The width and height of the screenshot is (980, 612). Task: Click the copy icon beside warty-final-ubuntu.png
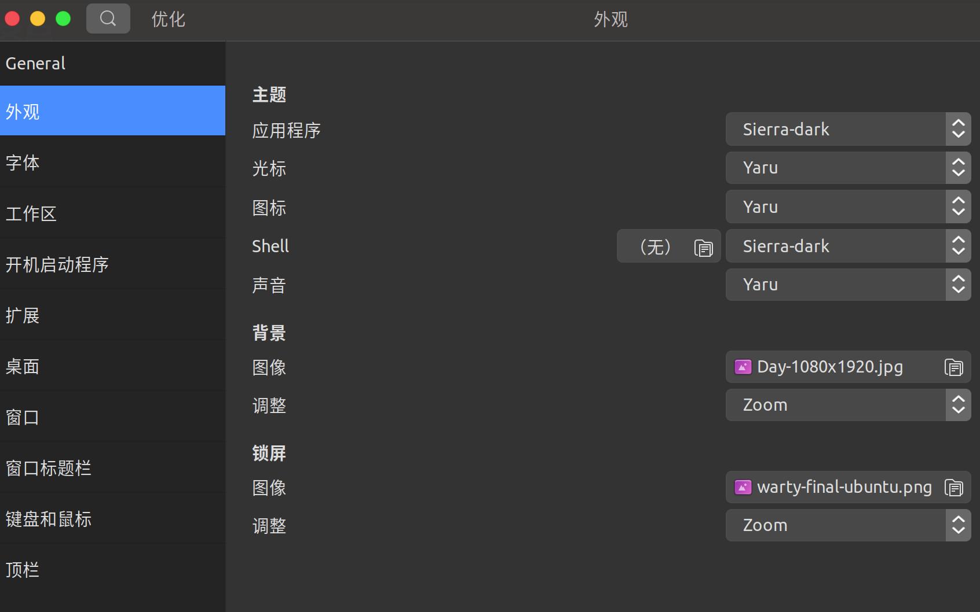click(953, 487)
